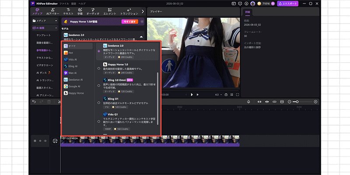Open the 字幕 tab

tap(80, 12)
